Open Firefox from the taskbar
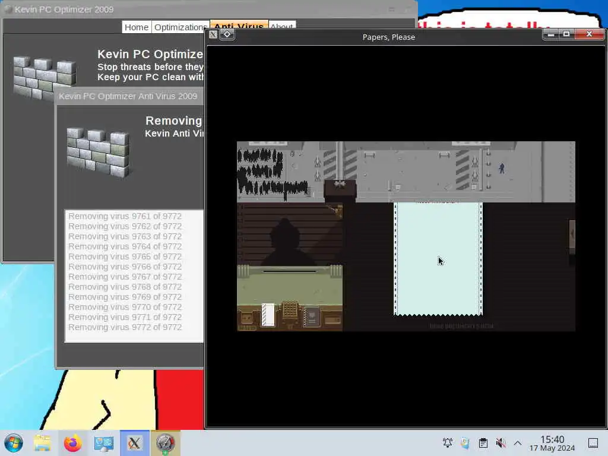The height and width of the screenshot is (456, 608). click(x=72, y=443)
